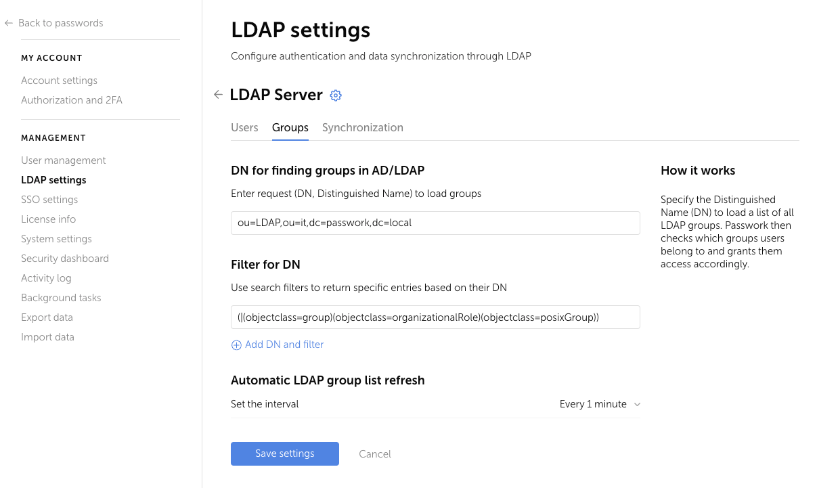
Task: Click Add DN and filter link
Action: coord(284,345)
